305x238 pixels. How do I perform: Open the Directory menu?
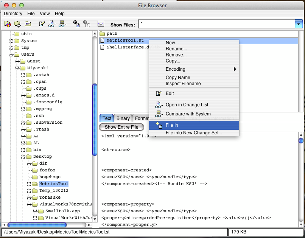pyautogui.click(x=13, y=14)
